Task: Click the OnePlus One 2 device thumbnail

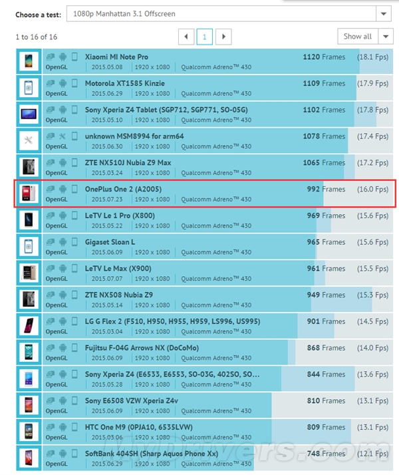Action: [x=29, y=194]
